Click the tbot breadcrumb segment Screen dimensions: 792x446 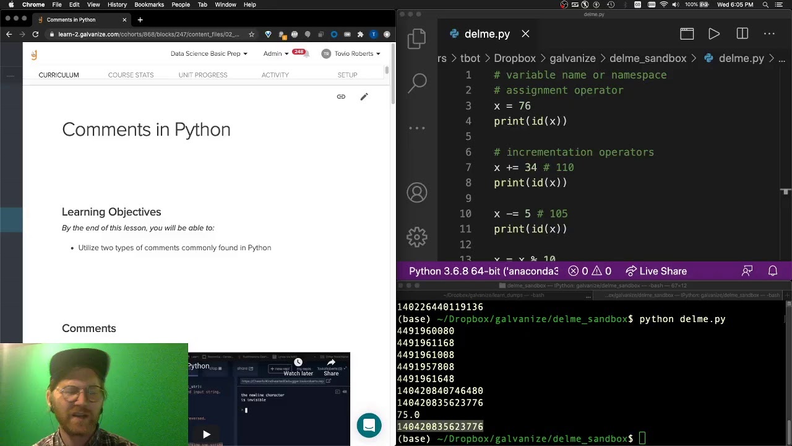[470, 58]
